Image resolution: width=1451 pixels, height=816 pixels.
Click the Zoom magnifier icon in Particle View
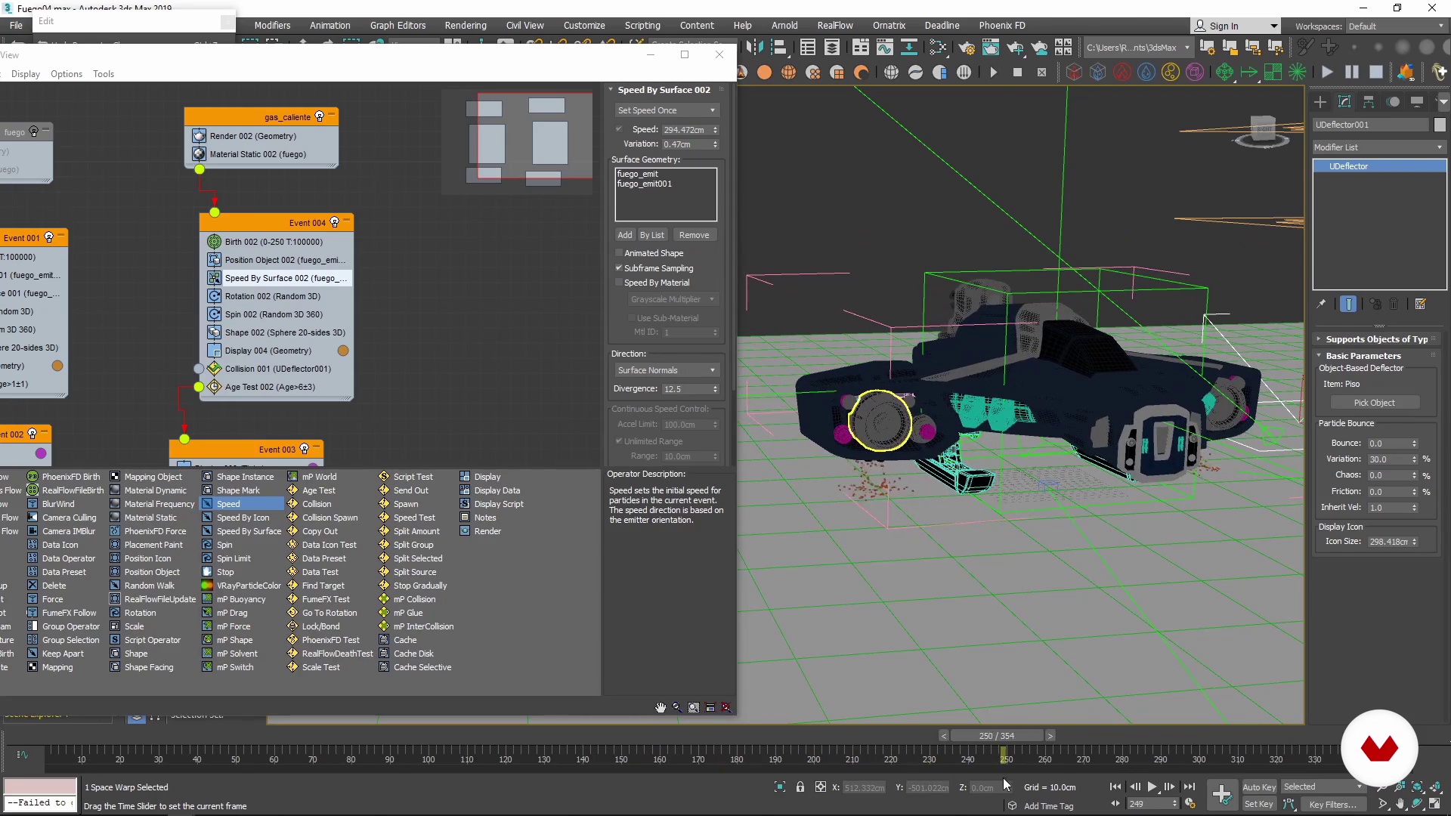point(677,708)
